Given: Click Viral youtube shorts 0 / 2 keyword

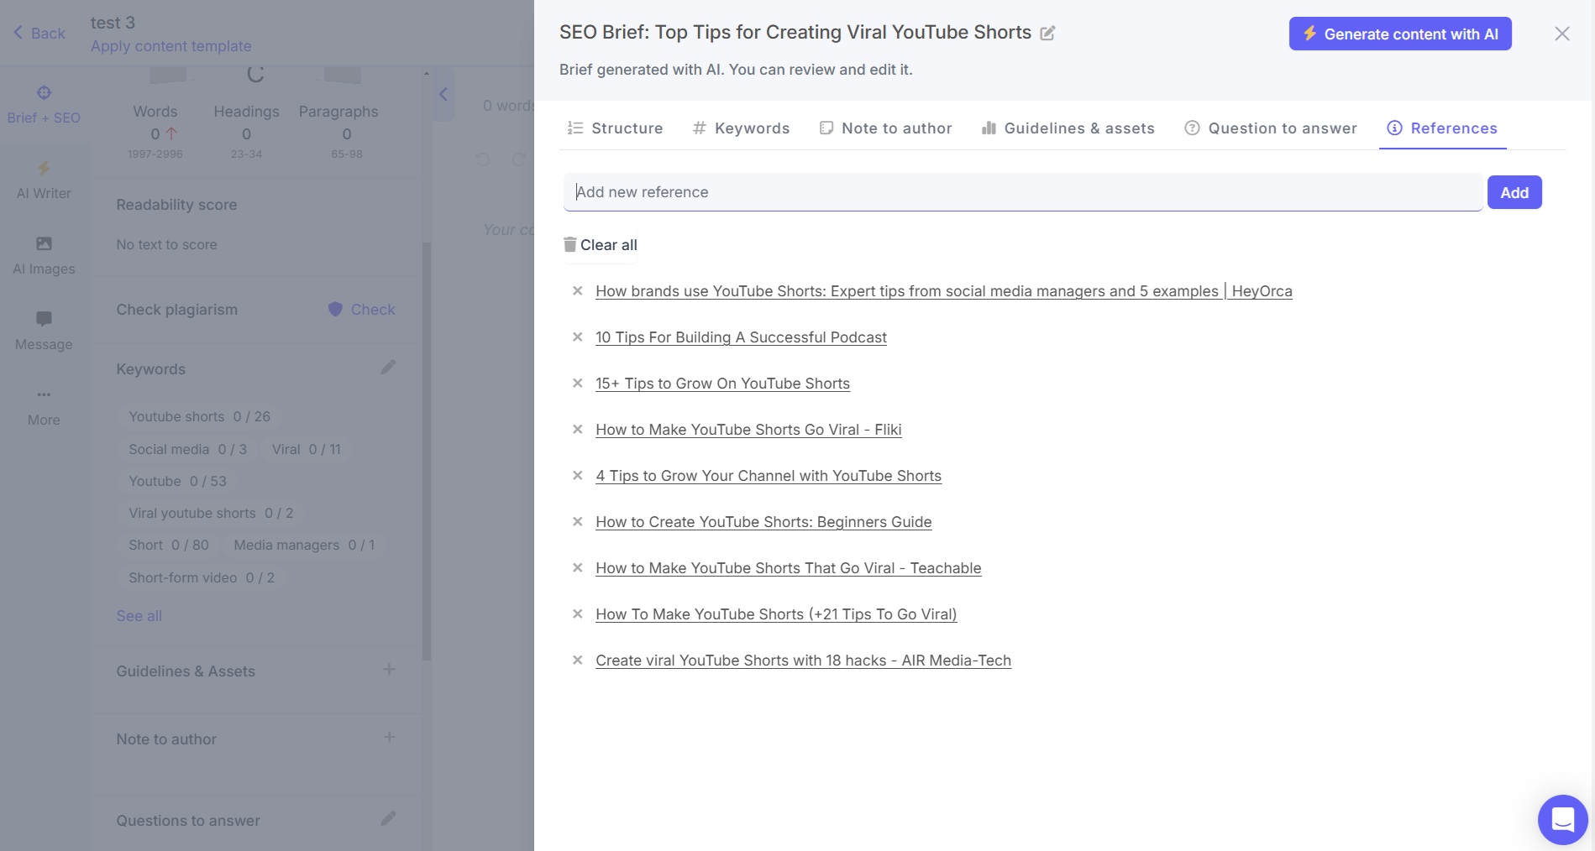Looking at the screenshot, I should pos(211,514).
